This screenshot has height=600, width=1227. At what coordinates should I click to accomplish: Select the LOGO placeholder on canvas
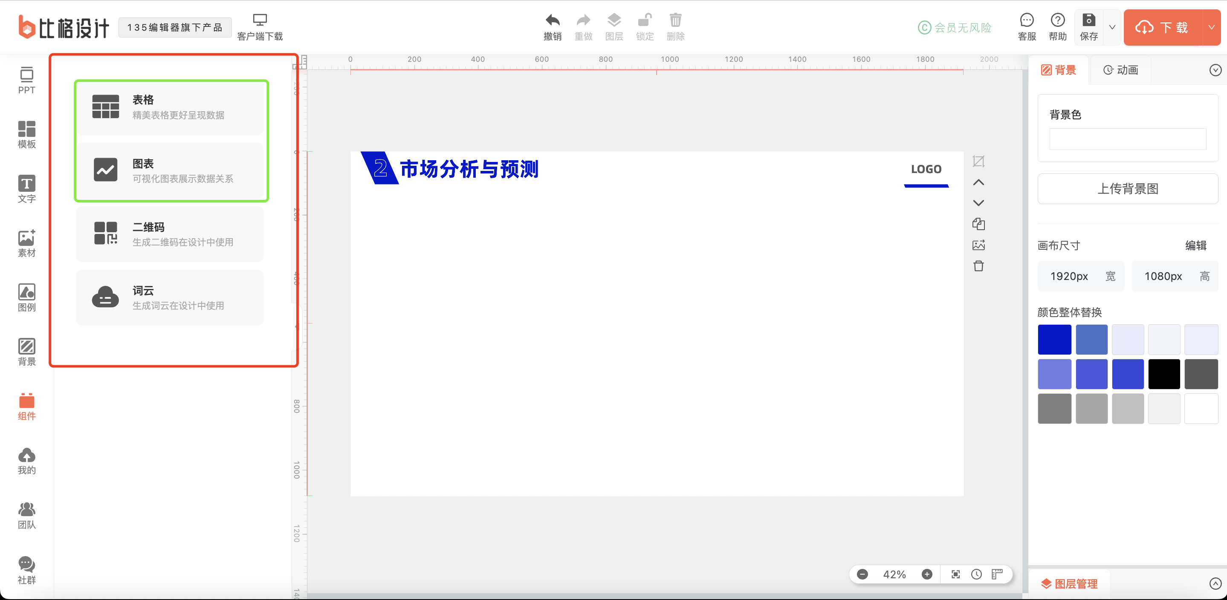coord(926,169)
